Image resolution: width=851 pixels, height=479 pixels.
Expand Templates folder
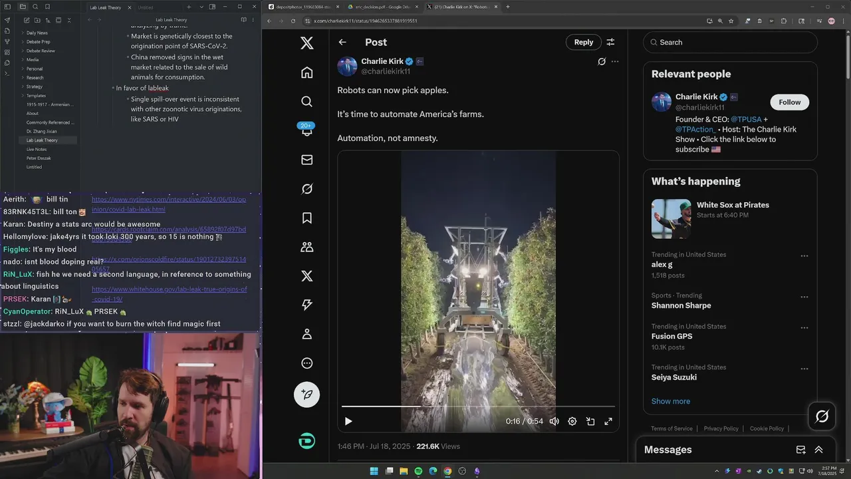coord(36,96)
